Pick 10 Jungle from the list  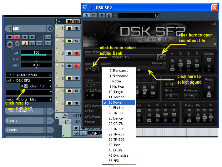119,92
